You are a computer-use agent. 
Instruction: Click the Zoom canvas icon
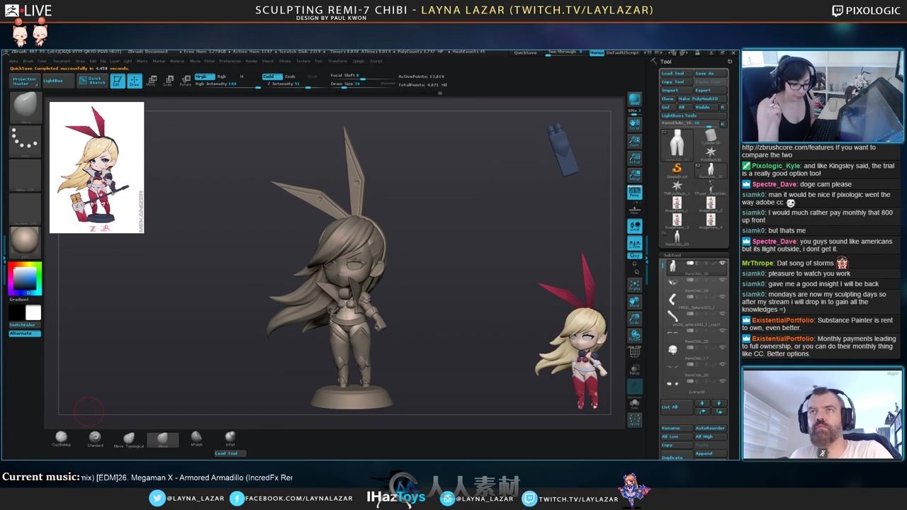[x=635, y=141]
